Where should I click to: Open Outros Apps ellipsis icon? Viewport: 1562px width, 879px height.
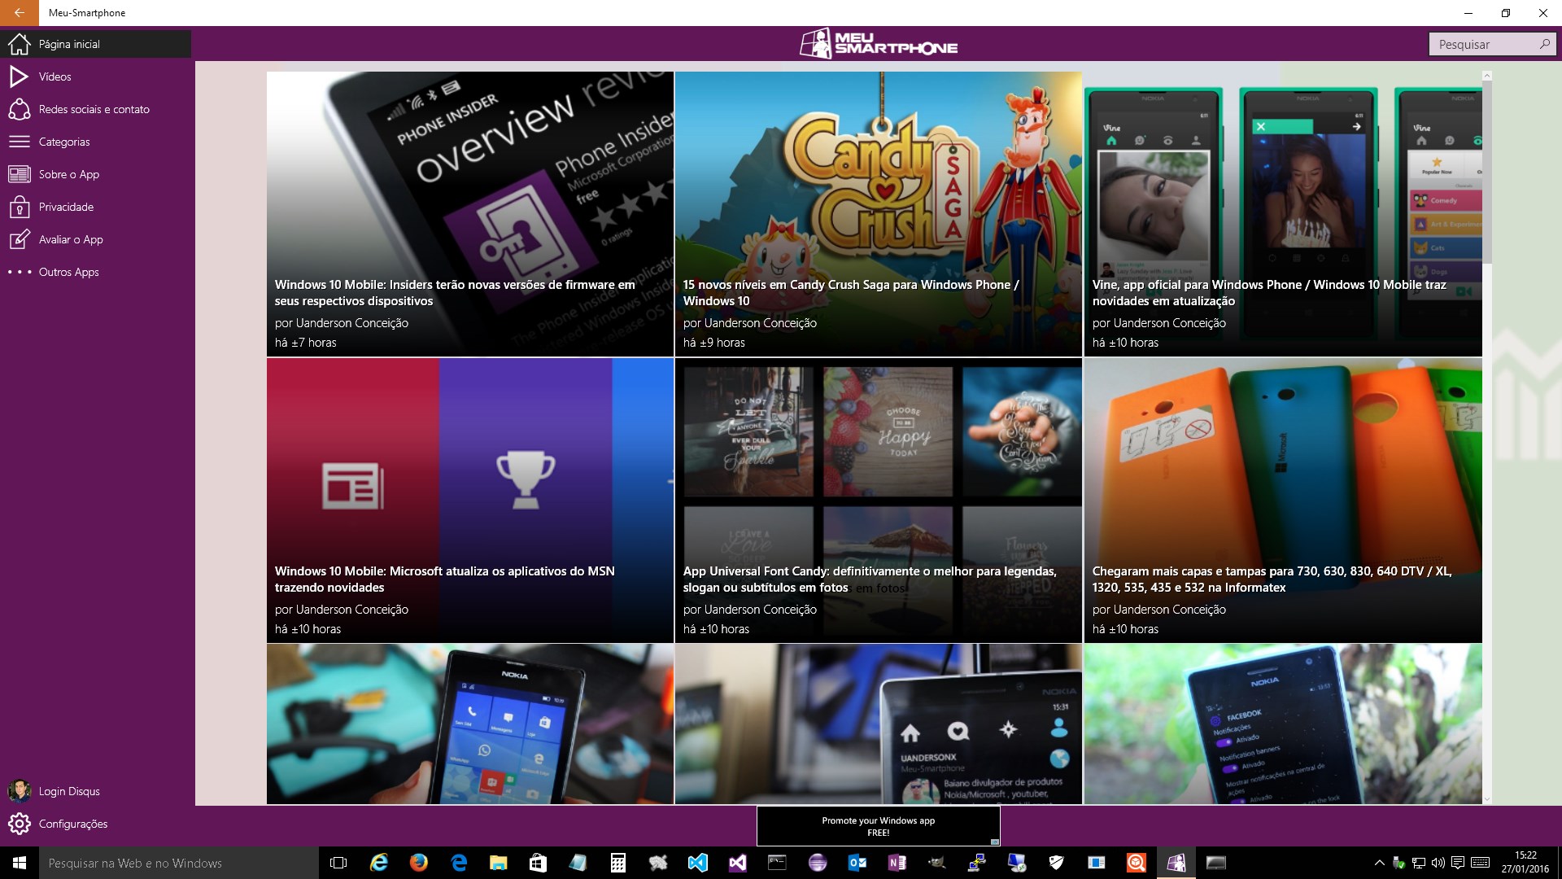19,272
